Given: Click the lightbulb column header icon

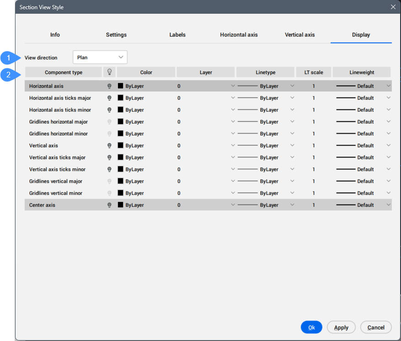Looking at the screenshot, I should click(x=109, y=72).
